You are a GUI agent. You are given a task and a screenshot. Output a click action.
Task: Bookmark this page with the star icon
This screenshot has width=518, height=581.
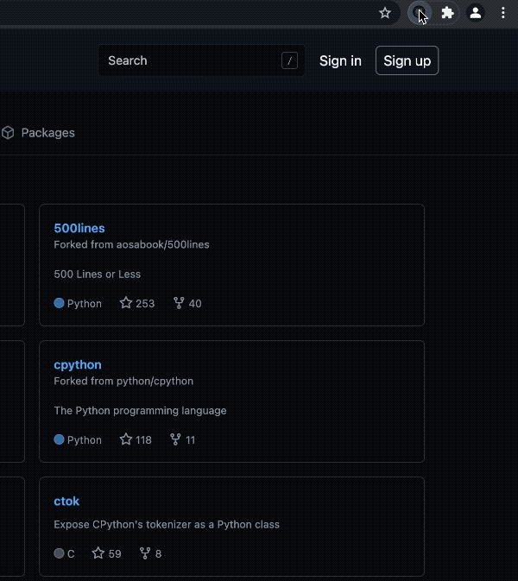(385, 13)
